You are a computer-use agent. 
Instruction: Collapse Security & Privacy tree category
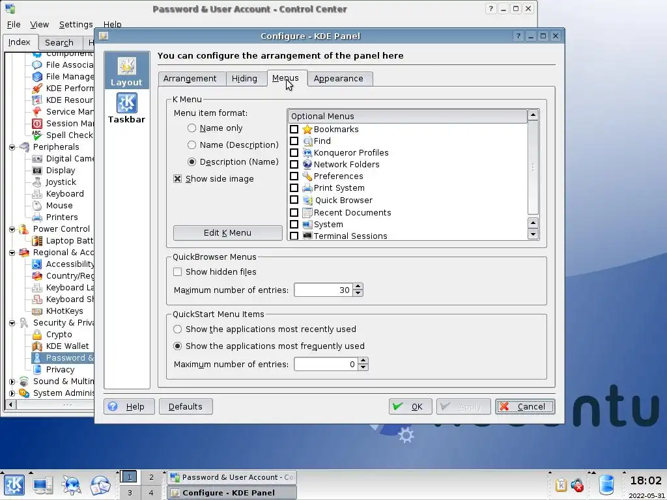coord(12,323)
